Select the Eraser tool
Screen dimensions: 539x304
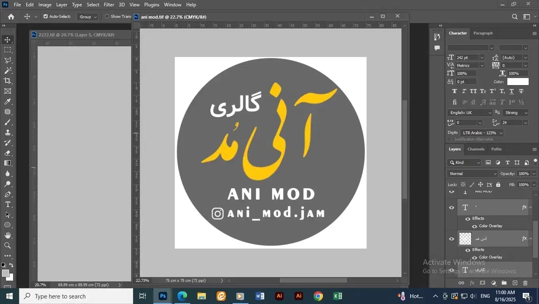tap(8, 153)
